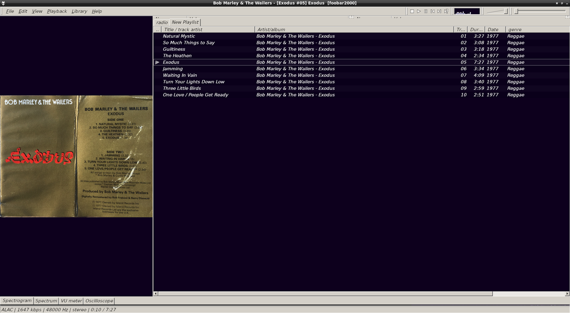The image size is (570, 313).
Task: Click the volume slider handle
Action: point(506,11)
